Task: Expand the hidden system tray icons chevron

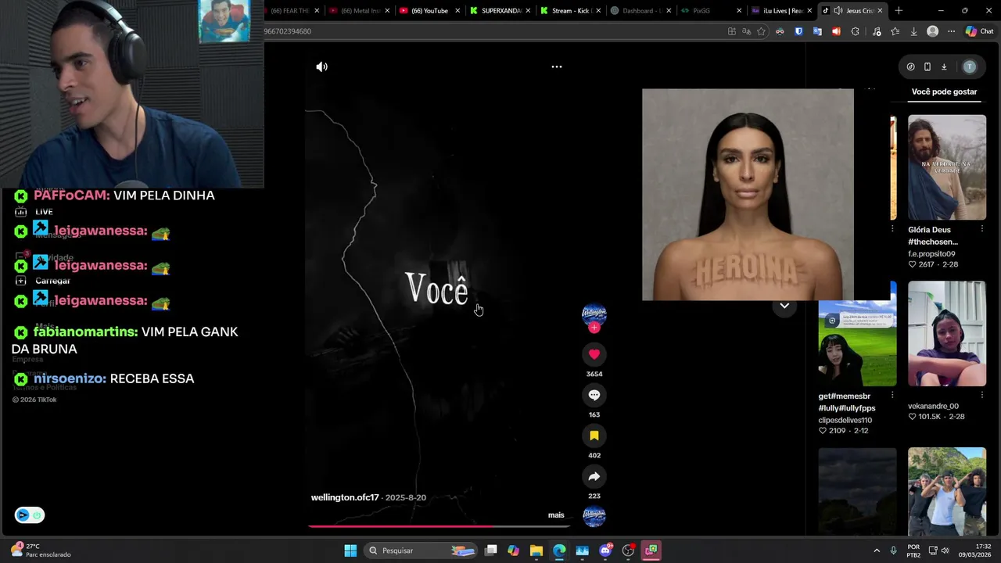Action: [x=877, y=550]
